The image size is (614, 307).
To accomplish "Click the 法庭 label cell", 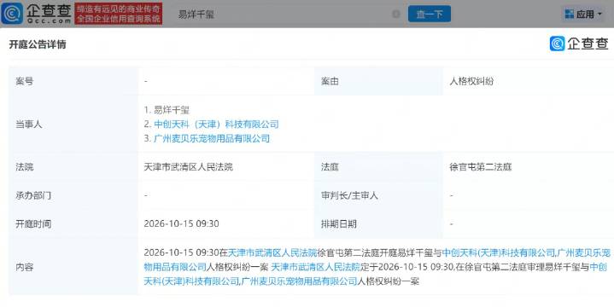I will click(x=378, y=166).
